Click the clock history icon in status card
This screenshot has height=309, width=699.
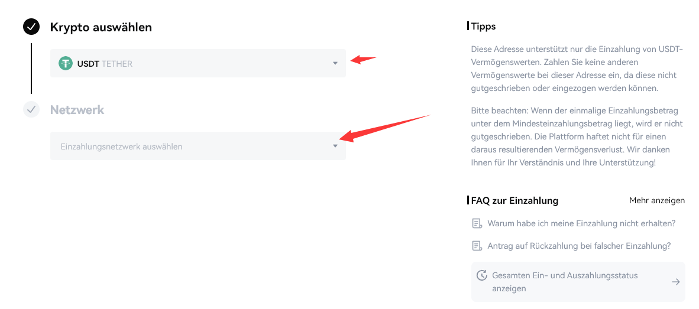[x=482, y=275]
